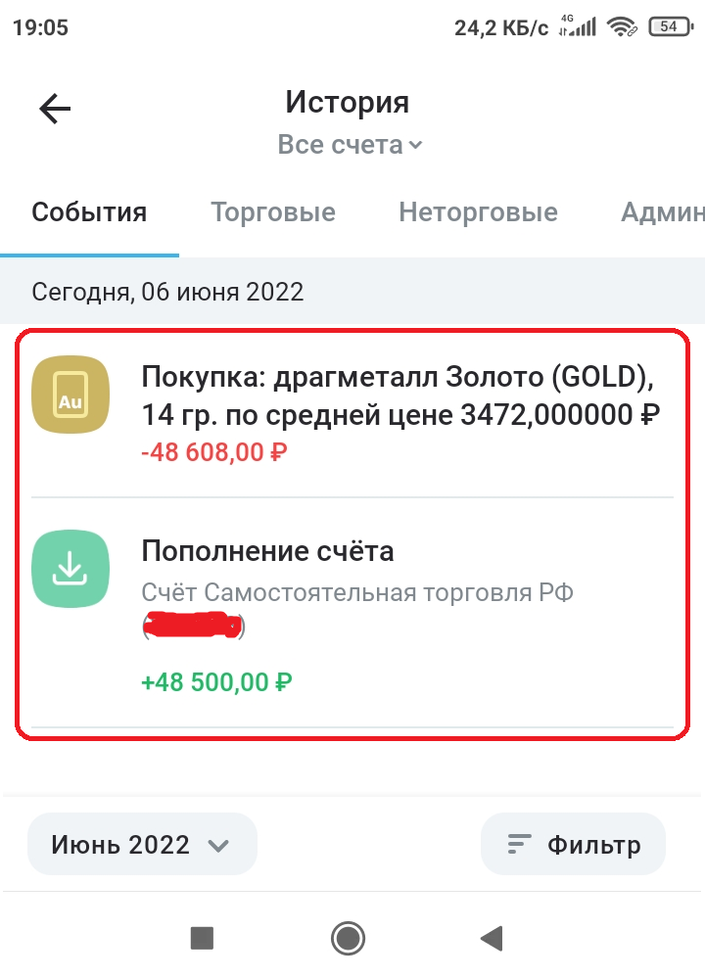Viewport: 705px width, 977px height.
Task: Tap the 4G signal indicator
Action: [575, 26]
